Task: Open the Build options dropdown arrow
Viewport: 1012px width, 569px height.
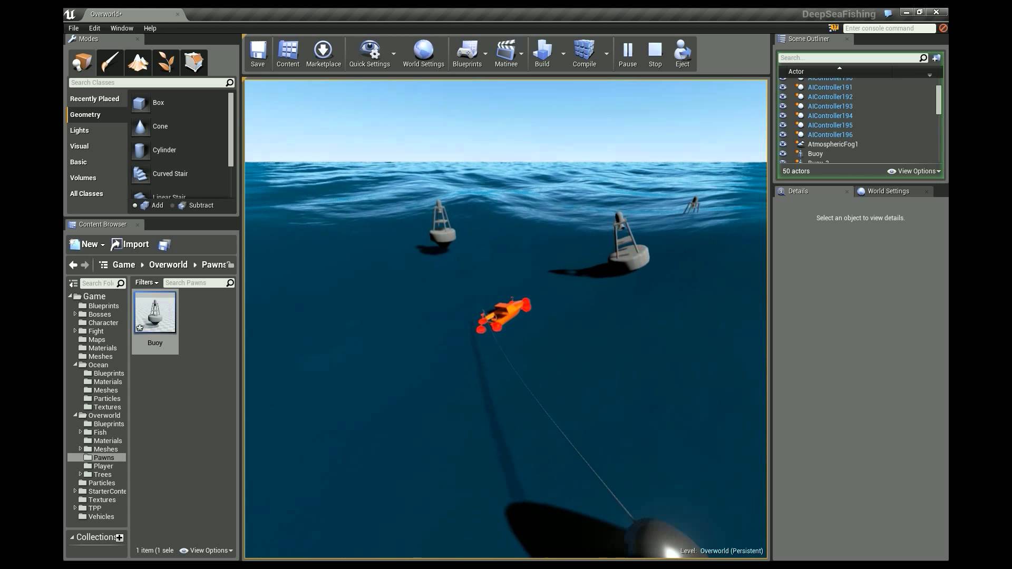Action: point(563,54)
